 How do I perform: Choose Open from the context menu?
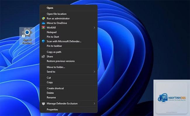(x=69, y=8)
